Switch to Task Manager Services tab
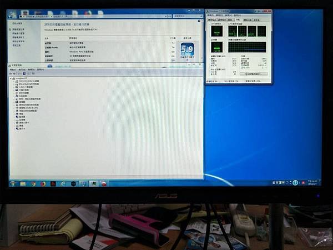The height and width of the screenshot is (250, 333). 230,20
